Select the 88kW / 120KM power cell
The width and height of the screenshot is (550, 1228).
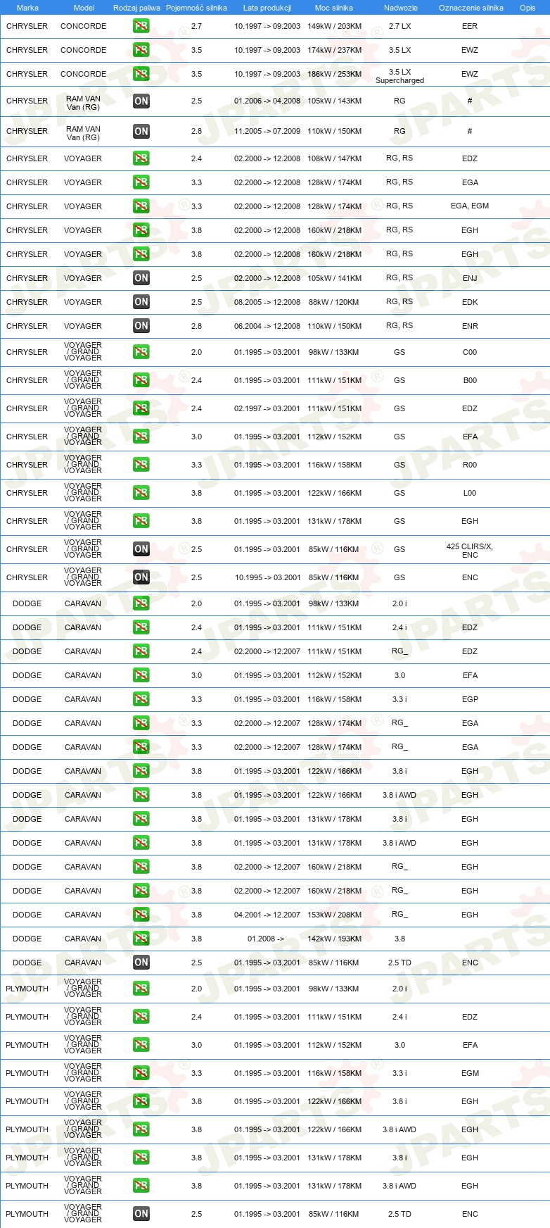tap(334, 302)
